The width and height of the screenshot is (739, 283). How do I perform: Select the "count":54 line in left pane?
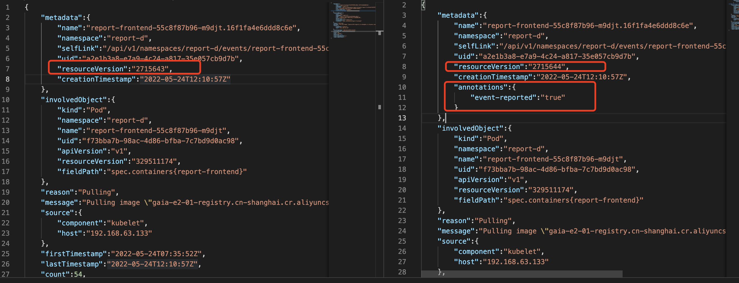click(x=62, y=274)
